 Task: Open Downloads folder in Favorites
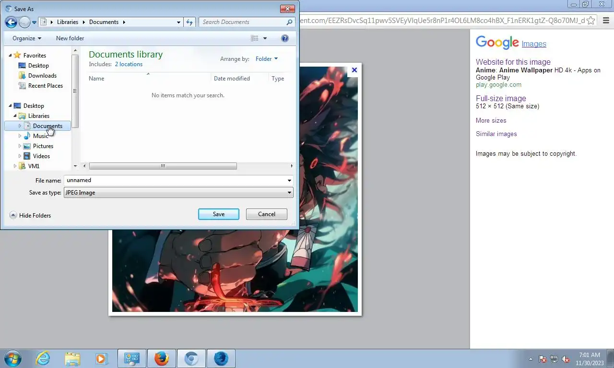42,76
